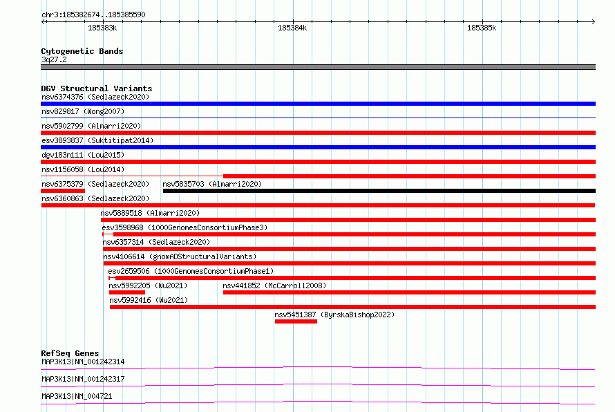Open esv3598968 (1000GenomesConsortiumPhase3) label
This screenshot has width=615, height=412.
[x=184, y=227]
